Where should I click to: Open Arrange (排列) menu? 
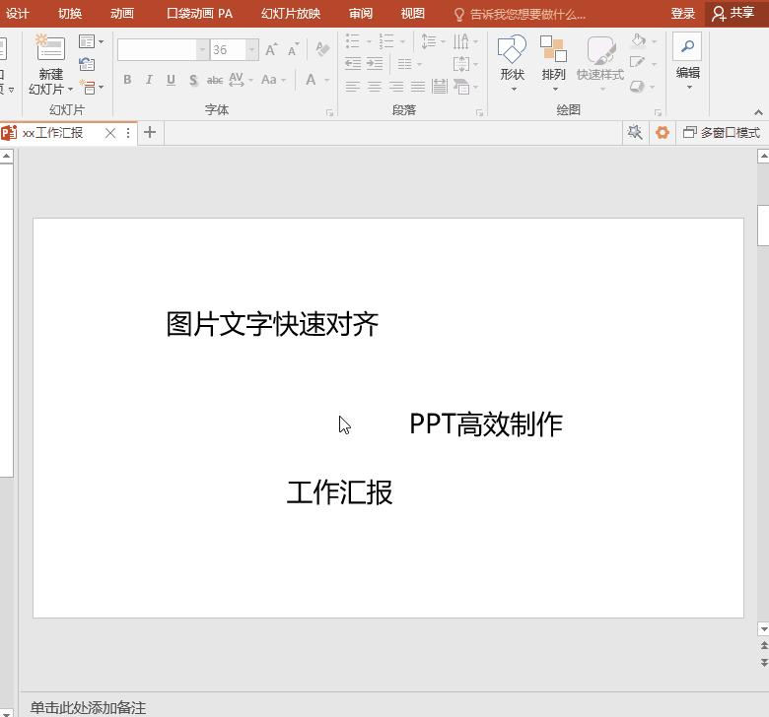pos(554,63)
